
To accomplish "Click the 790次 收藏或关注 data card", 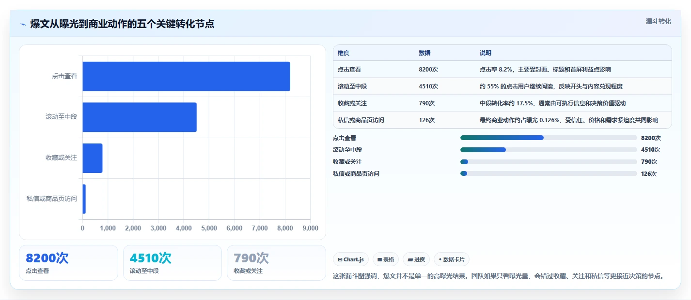I will pyautogui.click(x=276, y=263).
